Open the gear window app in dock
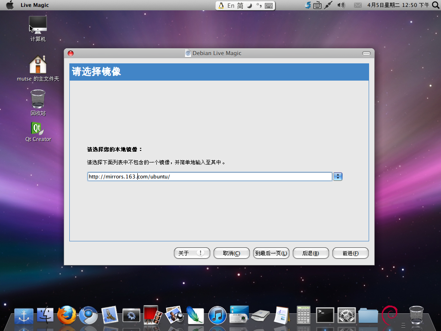441x331 pixels. pos(131,315)
